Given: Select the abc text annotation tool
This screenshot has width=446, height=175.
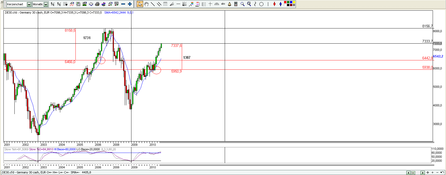Looking at the screenshot, I should point(223,4).
